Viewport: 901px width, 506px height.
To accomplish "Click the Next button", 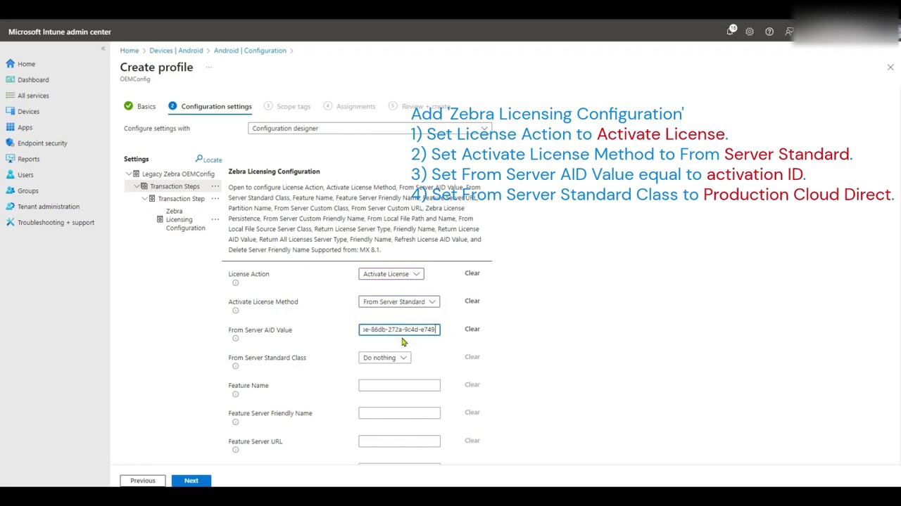I will pos(191,481).
